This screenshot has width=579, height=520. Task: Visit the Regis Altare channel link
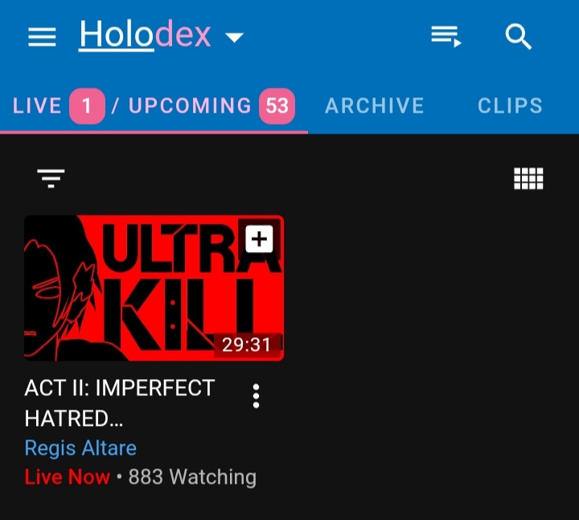click(x=80, y=448)
